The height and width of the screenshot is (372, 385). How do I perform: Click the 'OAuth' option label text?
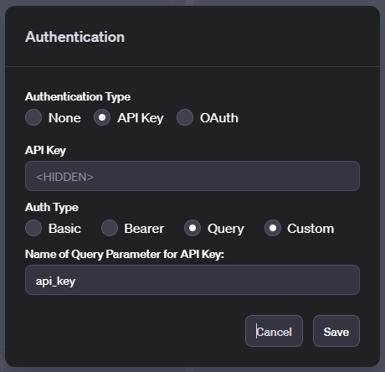point(219,118)
